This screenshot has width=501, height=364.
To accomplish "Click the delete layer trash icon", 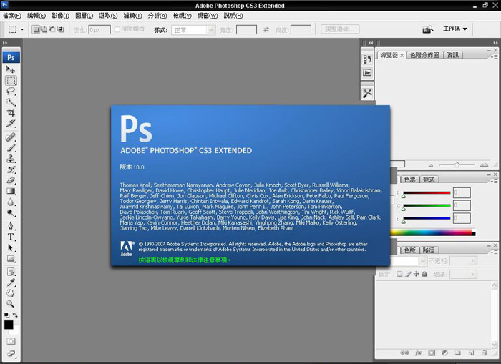I will (x=485, y=353).
